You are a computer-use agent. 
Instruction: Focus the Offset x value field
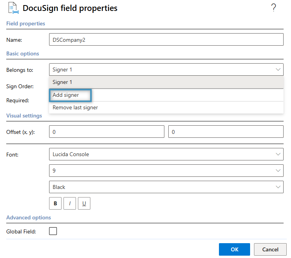tap(106, 132)
